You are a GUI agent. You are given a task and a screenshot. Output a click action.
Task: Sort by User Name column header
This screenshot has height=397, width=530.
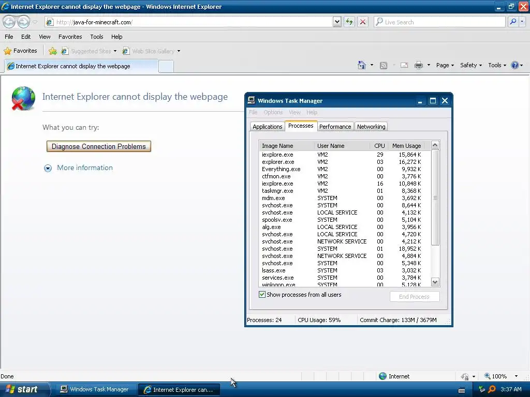[342, 146]
